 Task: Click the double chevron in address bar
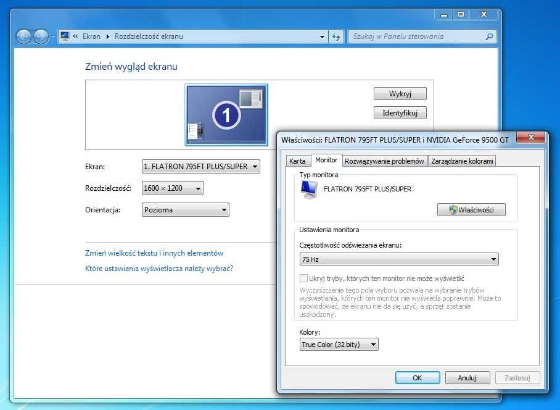click(75, 36)
